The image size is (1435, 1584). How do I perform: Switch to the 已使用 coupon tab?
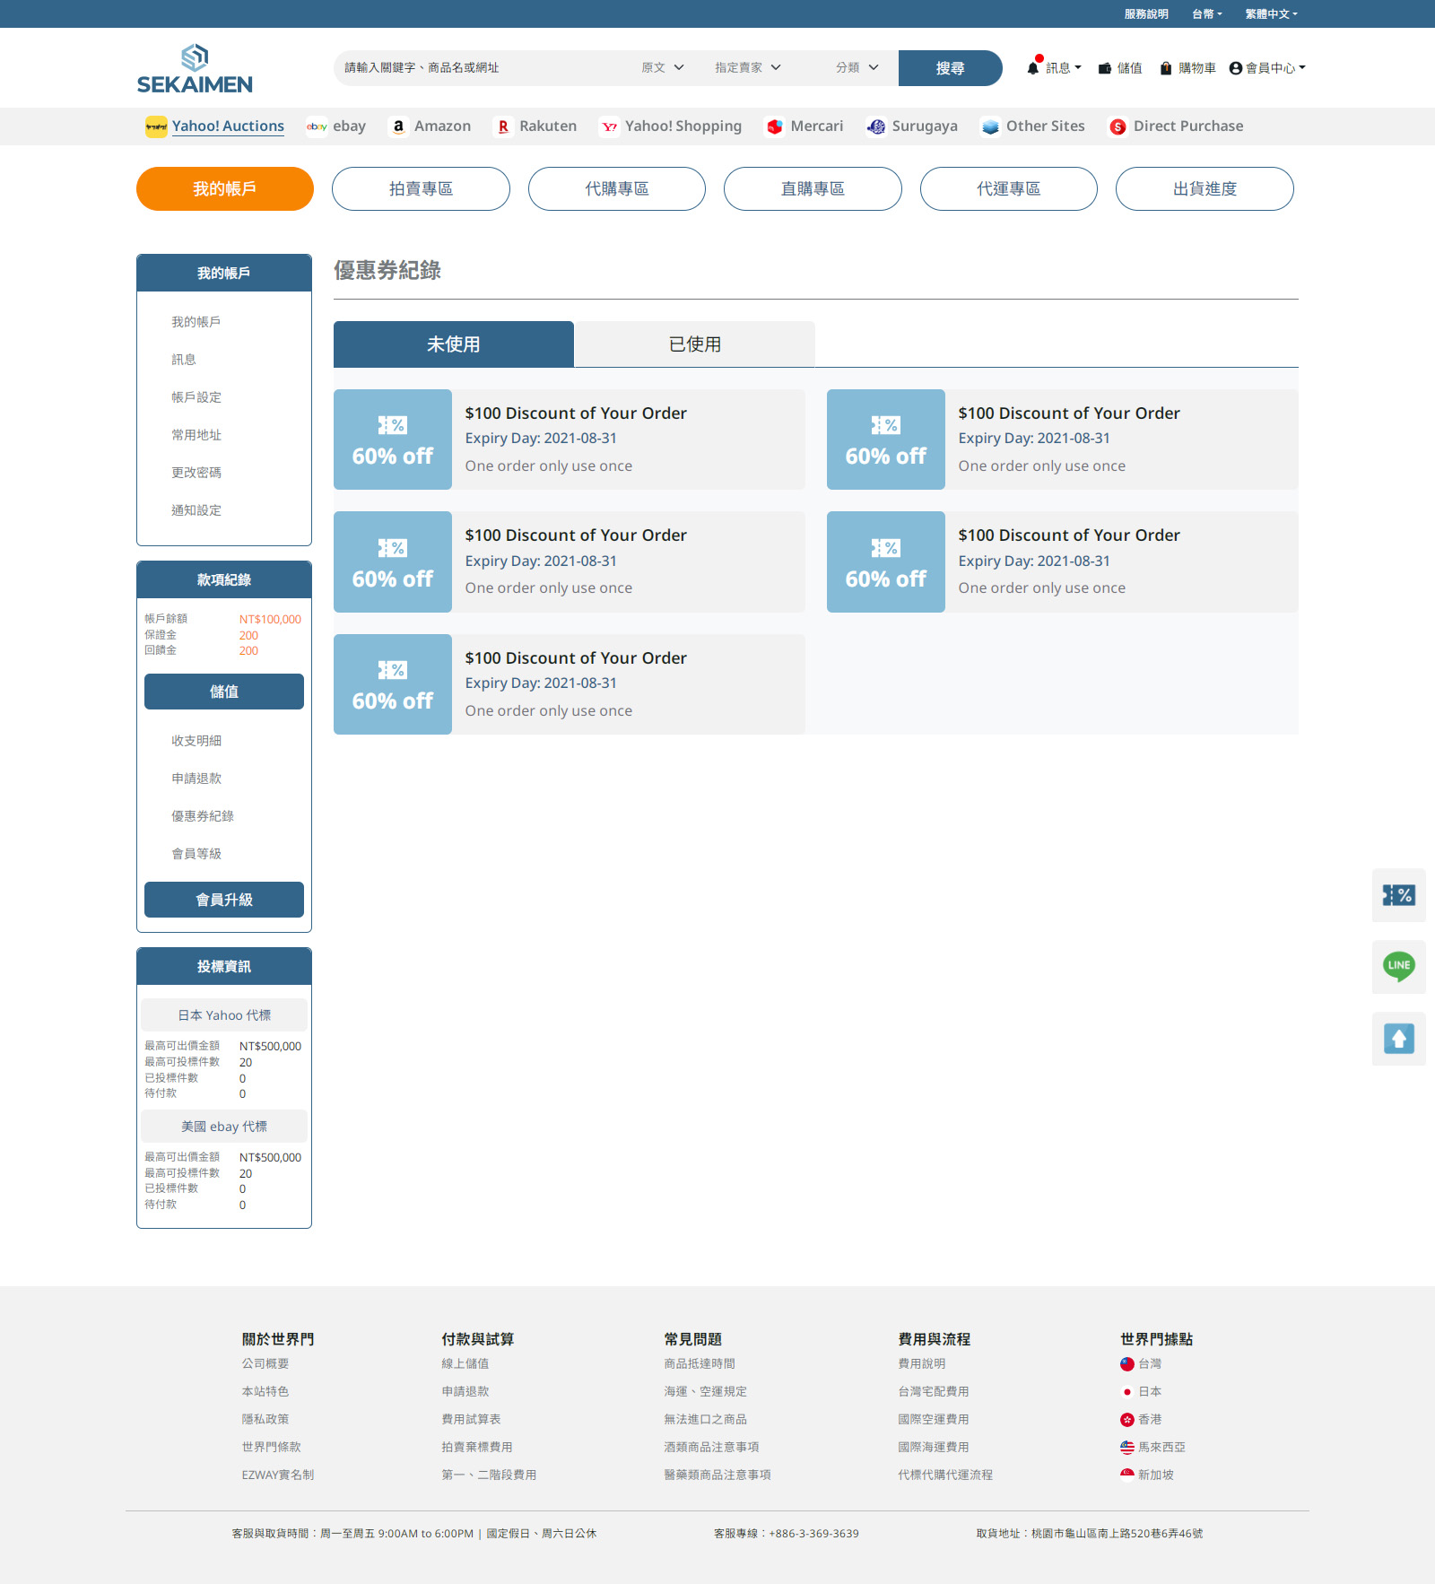click(694, 344)
